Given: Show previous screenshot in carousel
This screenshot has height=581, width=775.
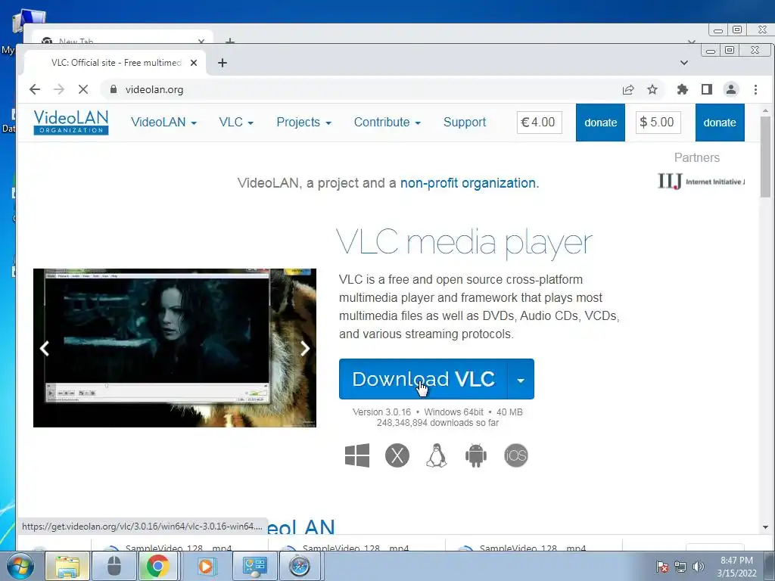Looking at the screenshot, I should click(x=45, y=349).
